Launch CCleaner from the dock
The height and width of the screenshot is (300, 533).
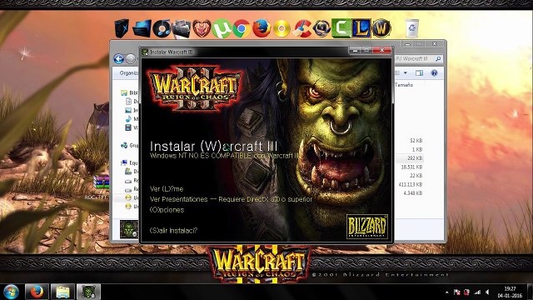tap(301, 28)
